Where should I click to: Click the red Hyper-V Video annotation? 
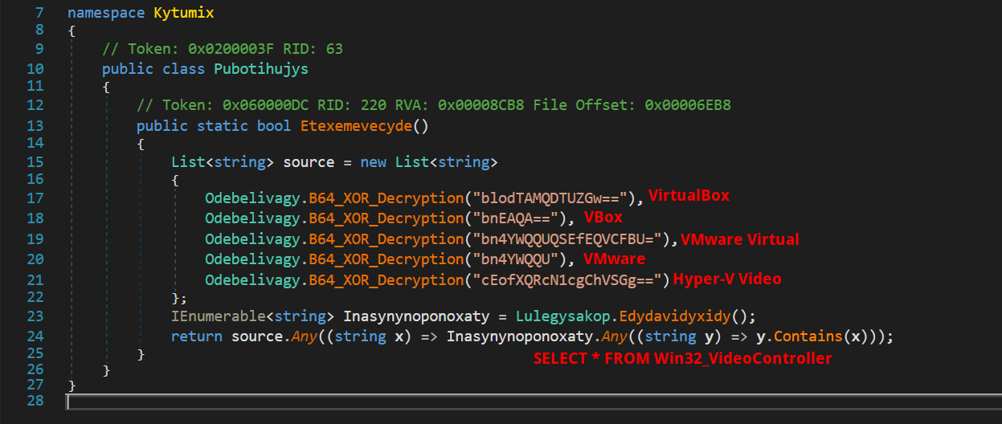coord(727,279)
